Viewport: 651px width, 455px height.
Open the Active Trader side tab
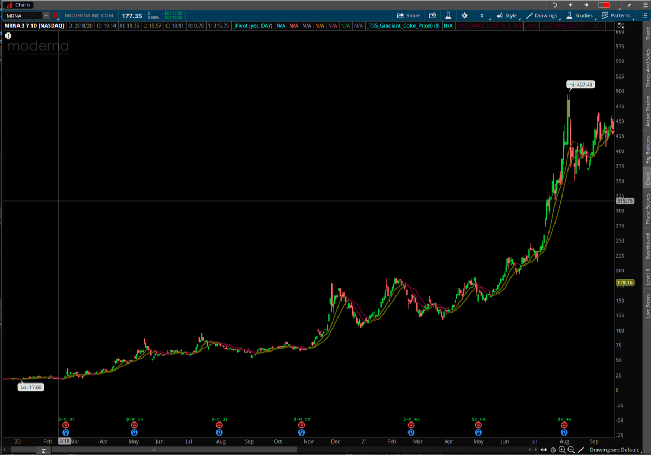click(x=647, y=112)
